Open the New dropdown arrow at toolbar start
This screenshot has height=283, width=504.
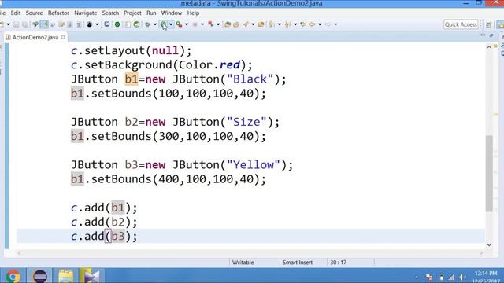(8, 24)
